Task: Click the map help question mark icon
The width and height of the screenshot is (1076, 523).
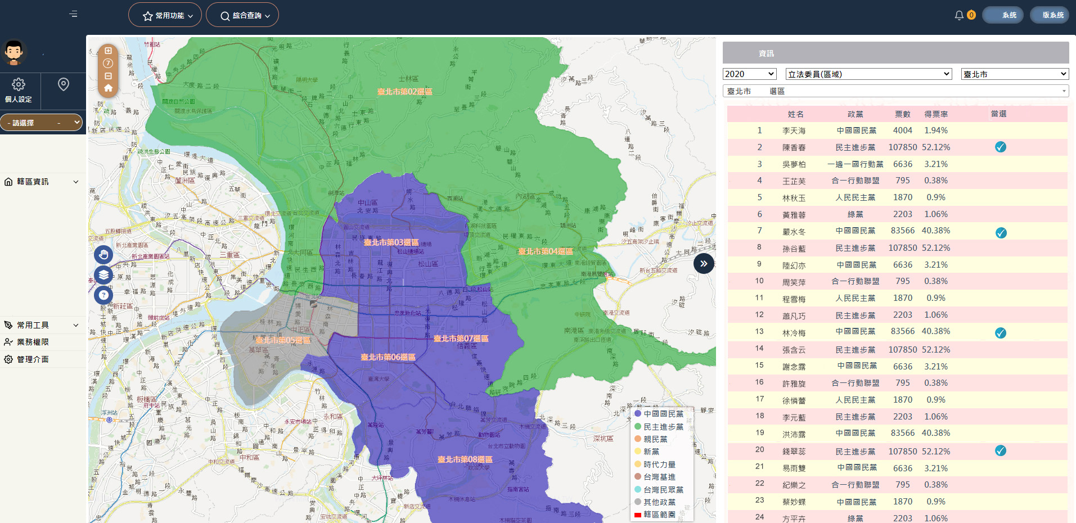Action: 103,295
